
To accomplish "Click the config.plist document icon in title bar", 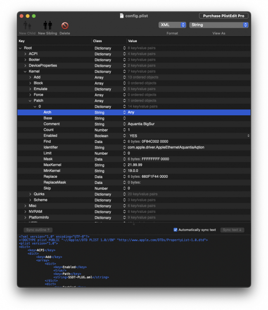I will [x=122, y=16].
